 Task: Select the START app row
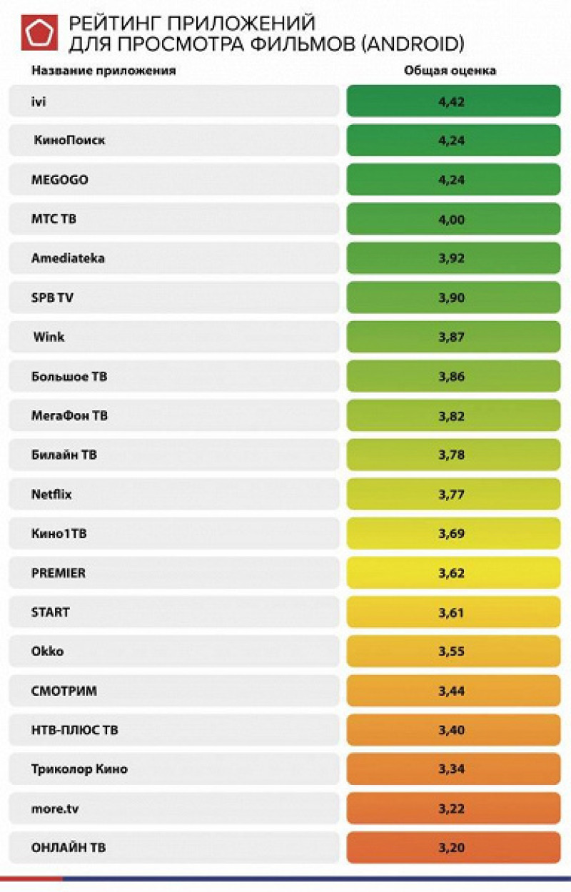pyautogui.click(x=174, y=612)
